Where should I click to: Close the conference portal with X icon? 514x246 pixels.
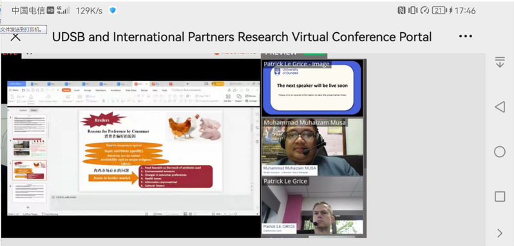(x=15, y=37)
